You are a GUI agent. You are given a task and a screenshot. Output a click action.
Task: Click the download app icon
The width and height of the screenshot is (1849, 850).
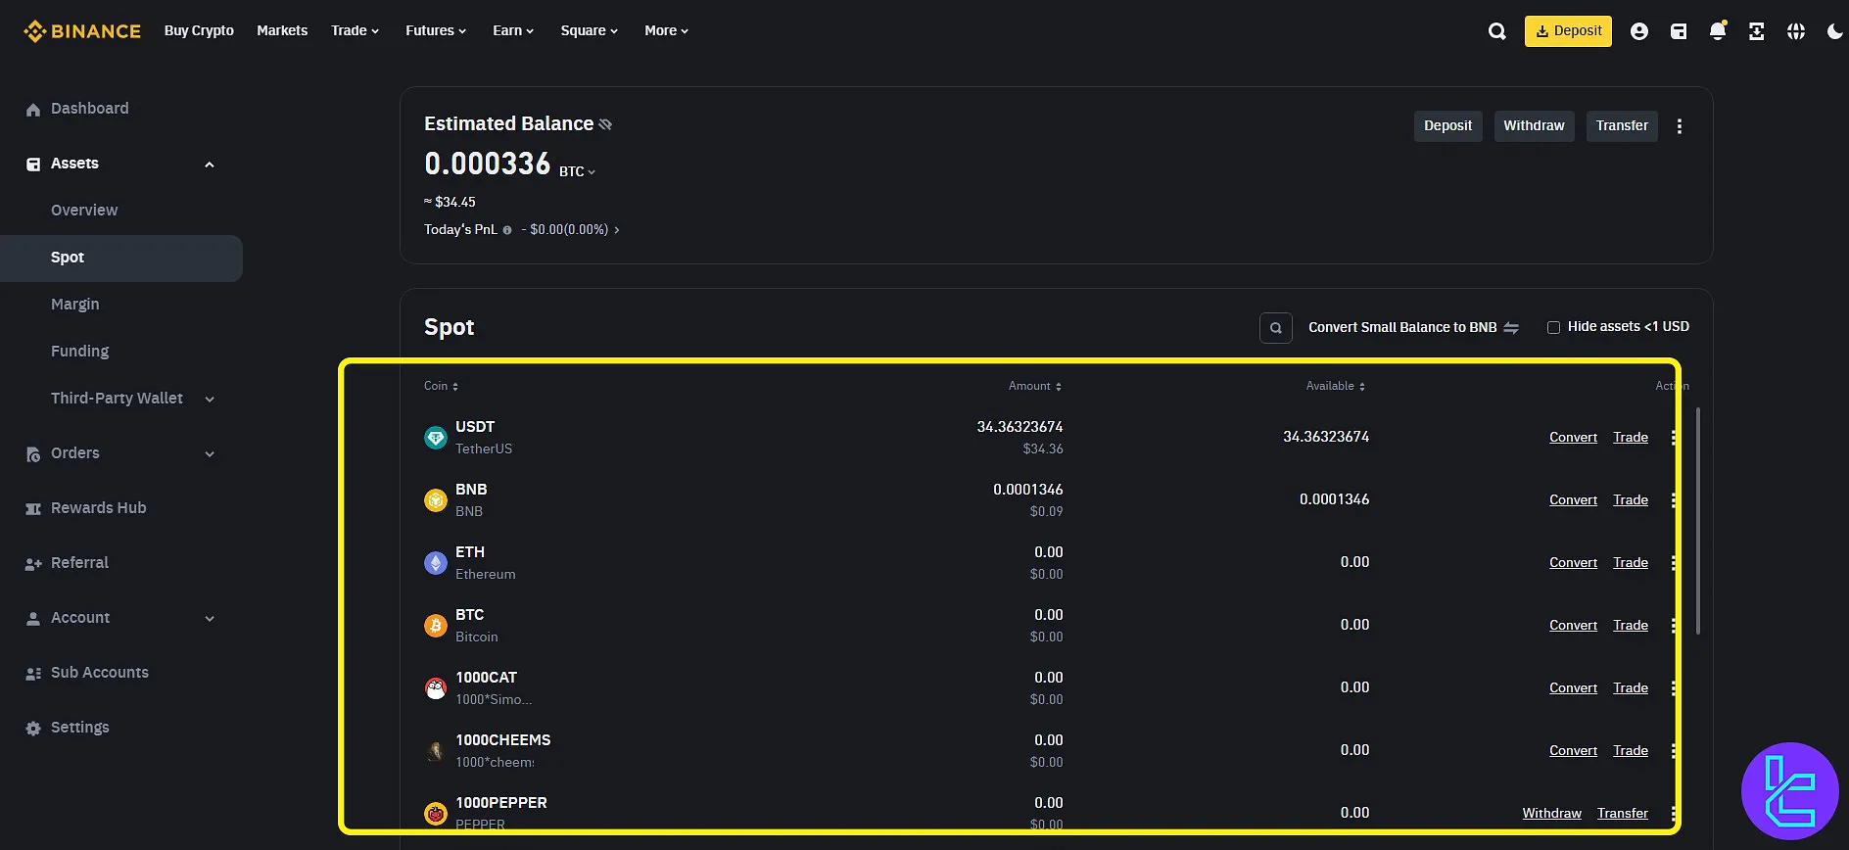coord(1757,31)
